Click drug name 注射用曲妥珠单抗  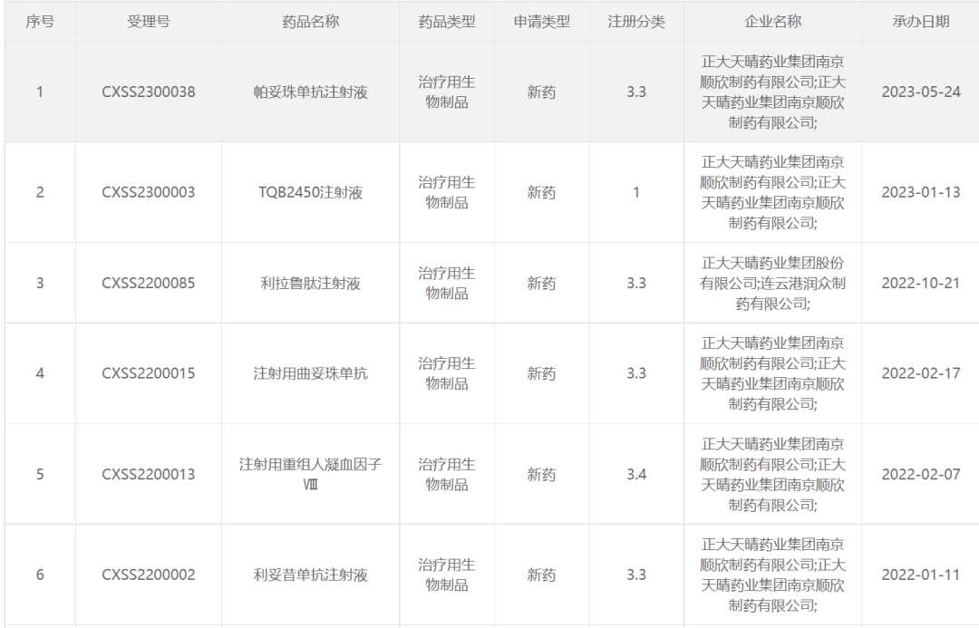(310, 373)
